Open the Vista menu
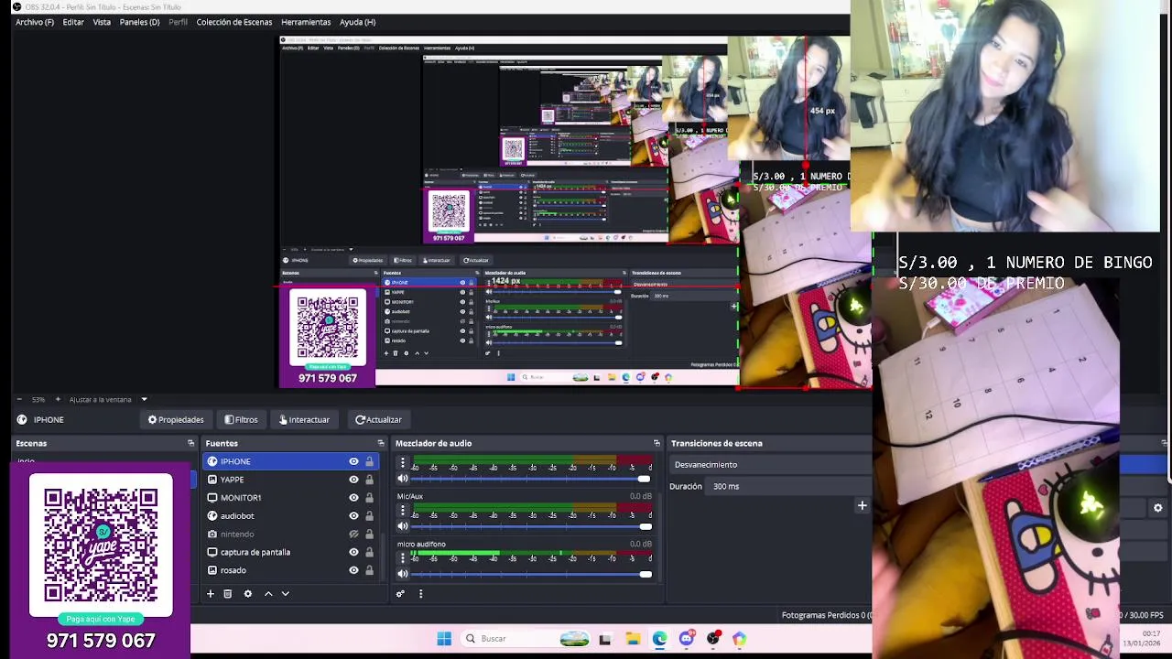The height and width of the screenshot is (659, 1172). [102, 22]
